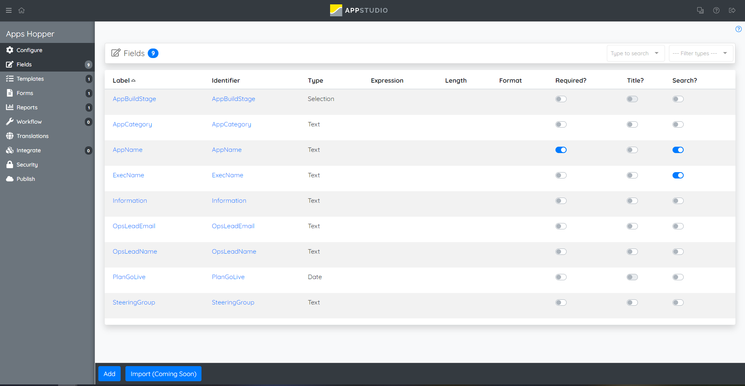Click Selection type of AppBuildStage
This screenshot has width=745, height=386.
(321, 99)
